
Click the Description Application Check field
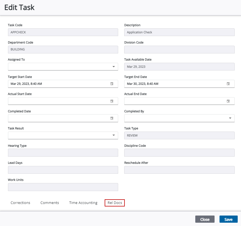pos(179,32)
